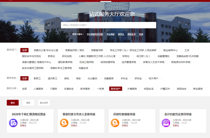
Task: Click the first hot search keyword link
Action: pyautogui.click(x=95, y=34)
